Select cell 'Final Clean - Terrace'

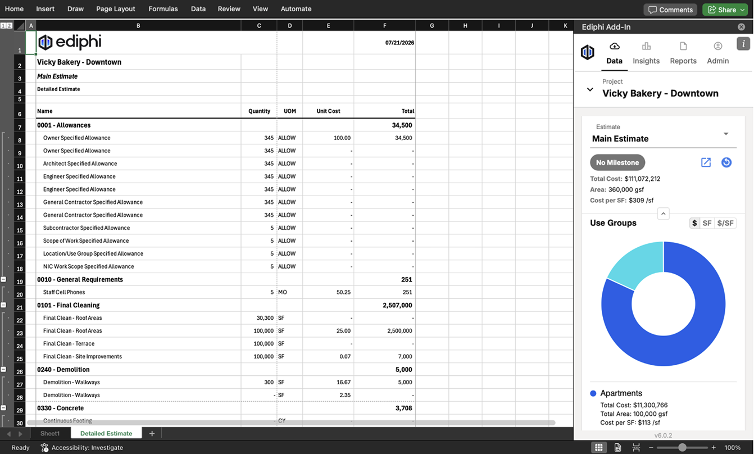coord(138,343)
